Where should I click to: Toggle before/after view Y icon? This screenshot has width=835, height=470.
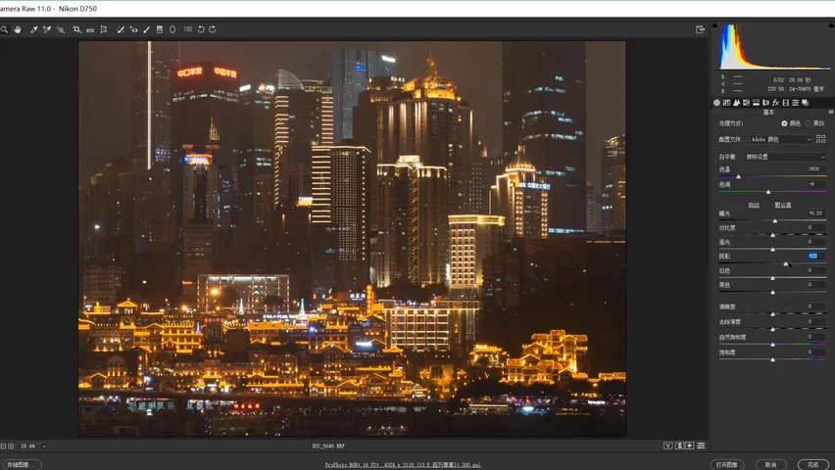click(667, 446)
